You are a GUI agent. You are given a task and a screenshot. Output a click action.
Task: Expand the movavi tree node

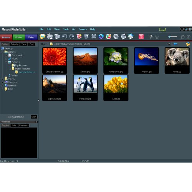coord(3,79)
